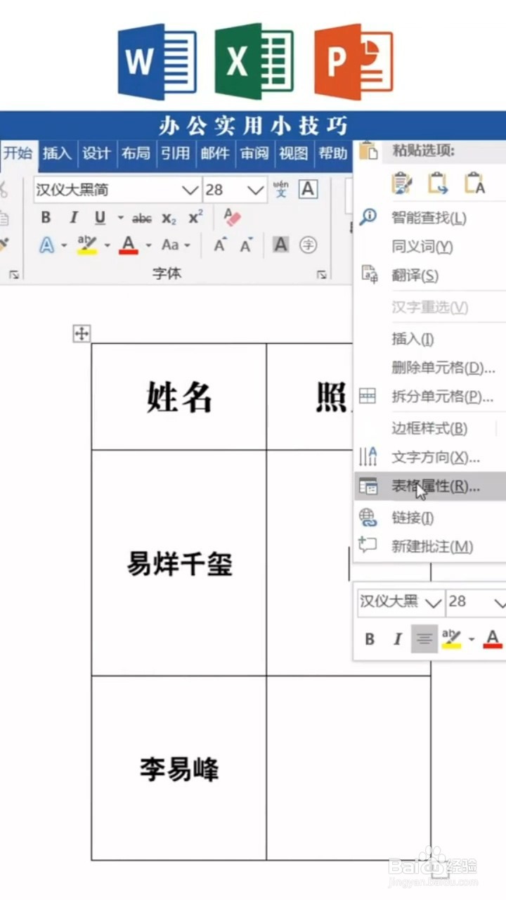The width and height of the screenshot is (506, 900).
Task: Open the Font dialog launcher
Action: [321, 275]
